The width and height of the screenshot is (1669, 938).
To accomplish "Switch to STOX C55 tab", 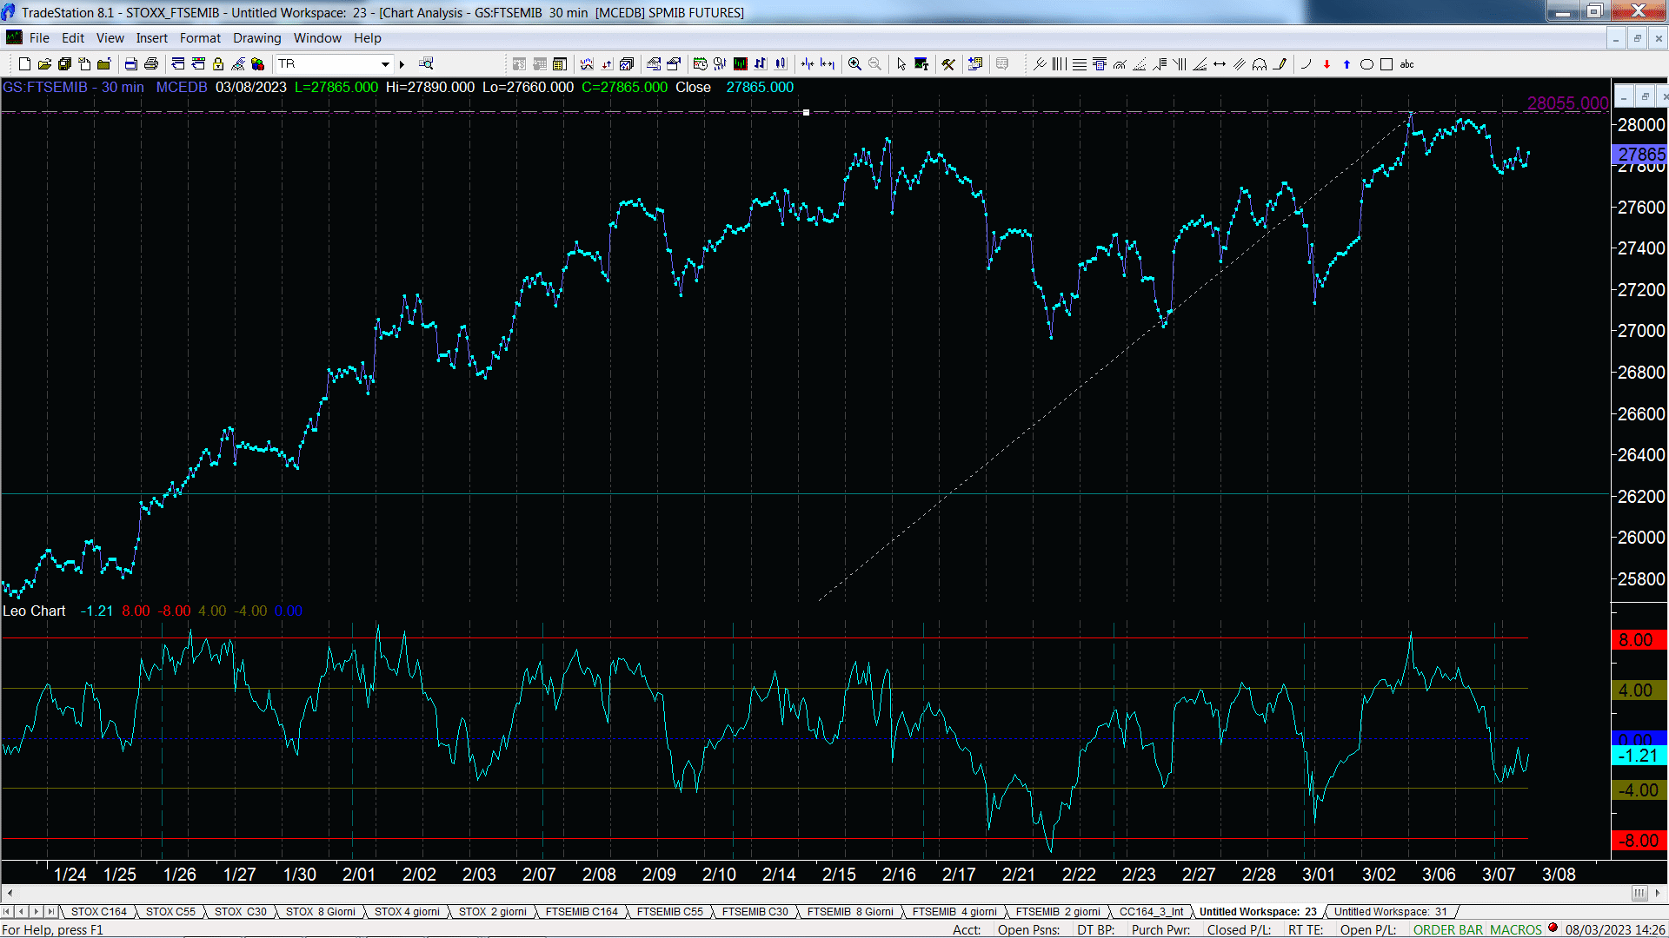I will pos(170,912).
